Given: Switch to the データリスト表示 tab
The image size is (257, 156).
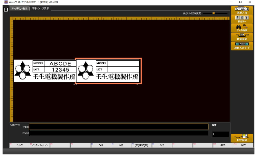Looking at the screenshot, I should point(19,8).
